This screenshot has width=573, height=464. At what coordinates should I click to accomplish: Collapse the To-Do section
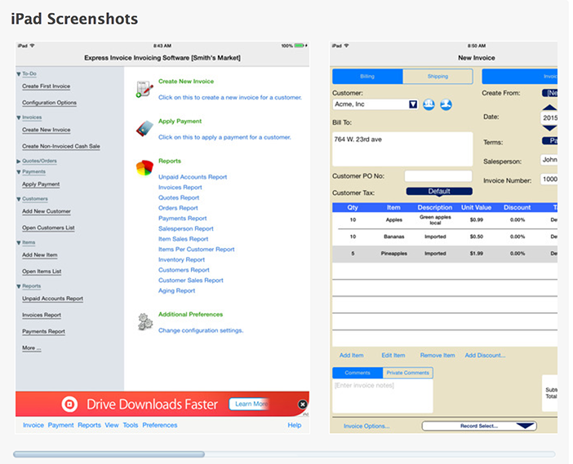click(19, 74)
